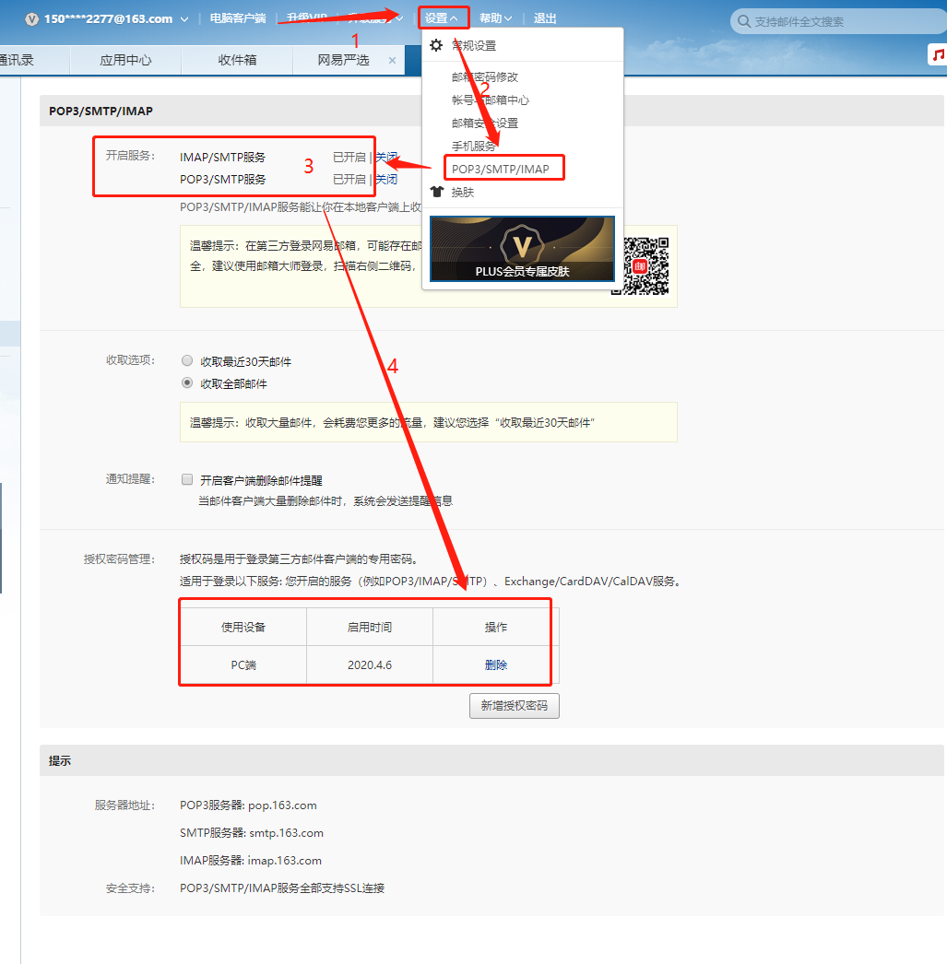Image resolution: width=947 pixels, height=964 pixels.
Task: Select the 收取最近30天邮件 radio button
Action: coord(187,360)
